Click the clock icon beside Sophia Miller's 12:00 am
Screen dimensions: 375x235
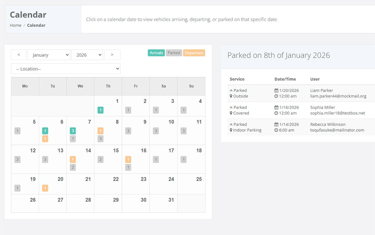(276, 113)
